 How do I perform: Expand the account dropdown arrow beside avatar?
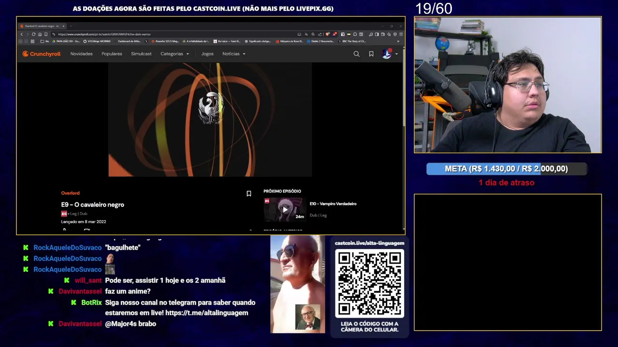click(397, 54)
